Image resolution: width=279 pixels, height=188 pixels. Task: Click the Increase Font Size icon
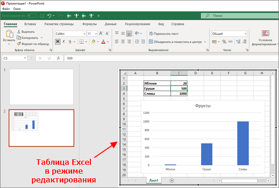tap(101, 33)
